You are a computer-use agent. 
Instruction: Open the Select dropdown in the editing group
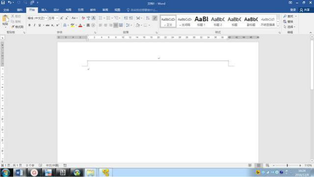(x=289, y=27)
